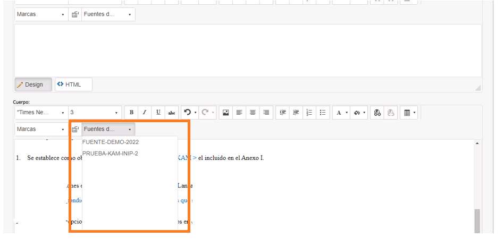Toggle underline formatting in Cuerpo toolbar
Image resolution: width=504 pixels, height=246 pixels.
[158, 113]
